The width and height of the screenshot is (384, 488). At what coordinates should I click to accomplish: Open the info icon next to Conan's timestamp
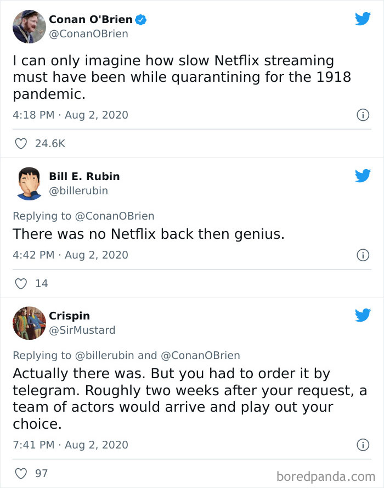coord(363,115)
